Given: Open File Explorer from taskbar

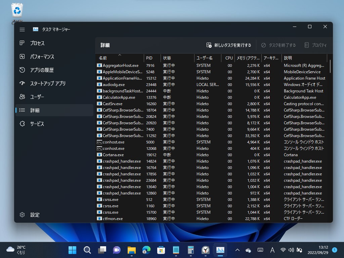Looking at the screenshot, I should 131,250.
